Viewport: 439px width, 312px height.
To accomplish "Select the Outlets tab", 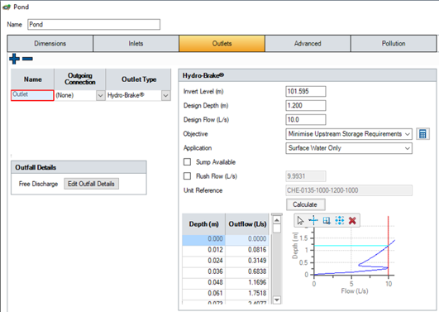I will pos(222,44).
